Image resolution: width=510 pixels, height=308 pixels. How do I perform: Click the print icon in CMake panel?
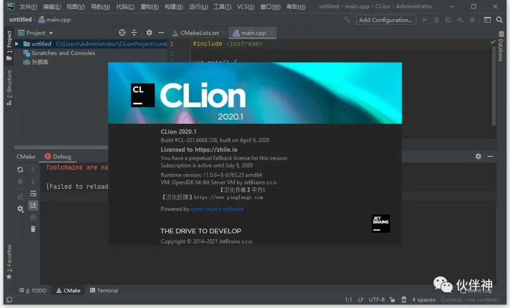33,217
